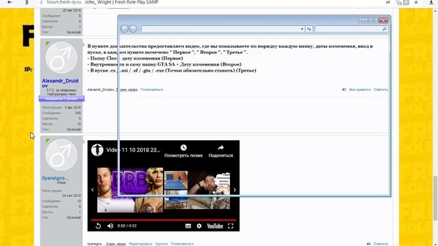Show next suggested videos with right arrow

[235, 190]
